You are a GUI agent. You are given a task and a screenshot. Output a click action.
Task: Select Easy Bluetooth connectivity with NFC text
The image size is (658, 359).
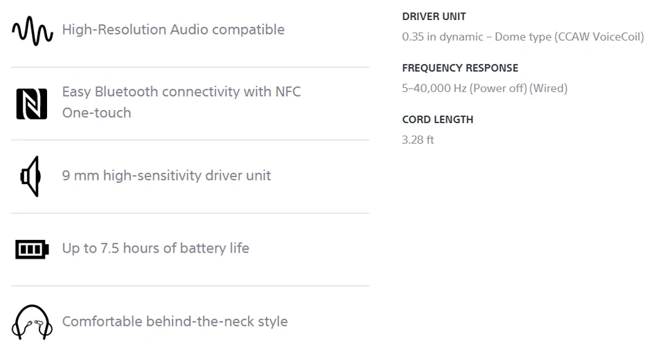pos(181,92)
